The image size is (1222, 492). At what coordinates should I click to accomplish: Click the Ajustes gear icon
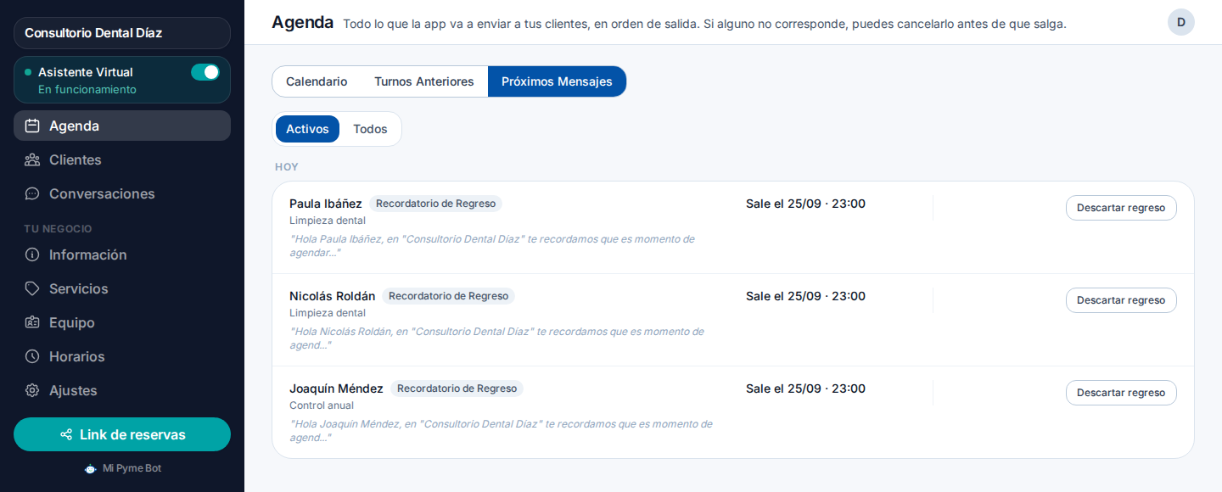tap(32, 390)
